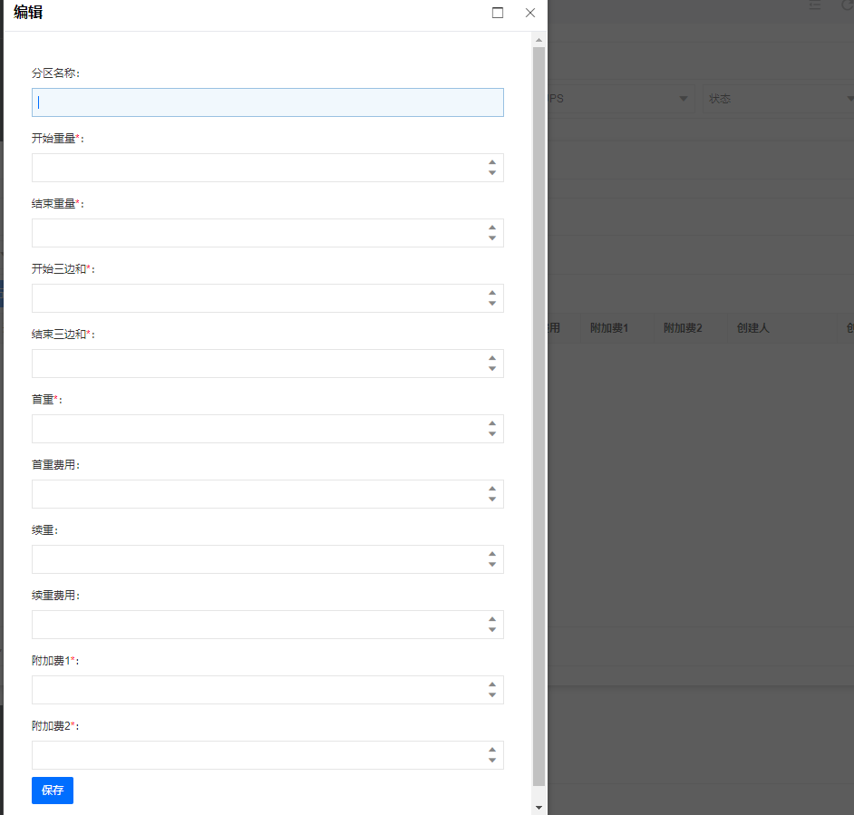Maximize the 编辑 dialog
The image size is (854, 815).
coord(497,13)
